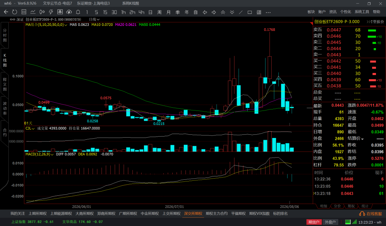
Task: Open the 期权VIX指数 tab
Action: coord(259,214)
